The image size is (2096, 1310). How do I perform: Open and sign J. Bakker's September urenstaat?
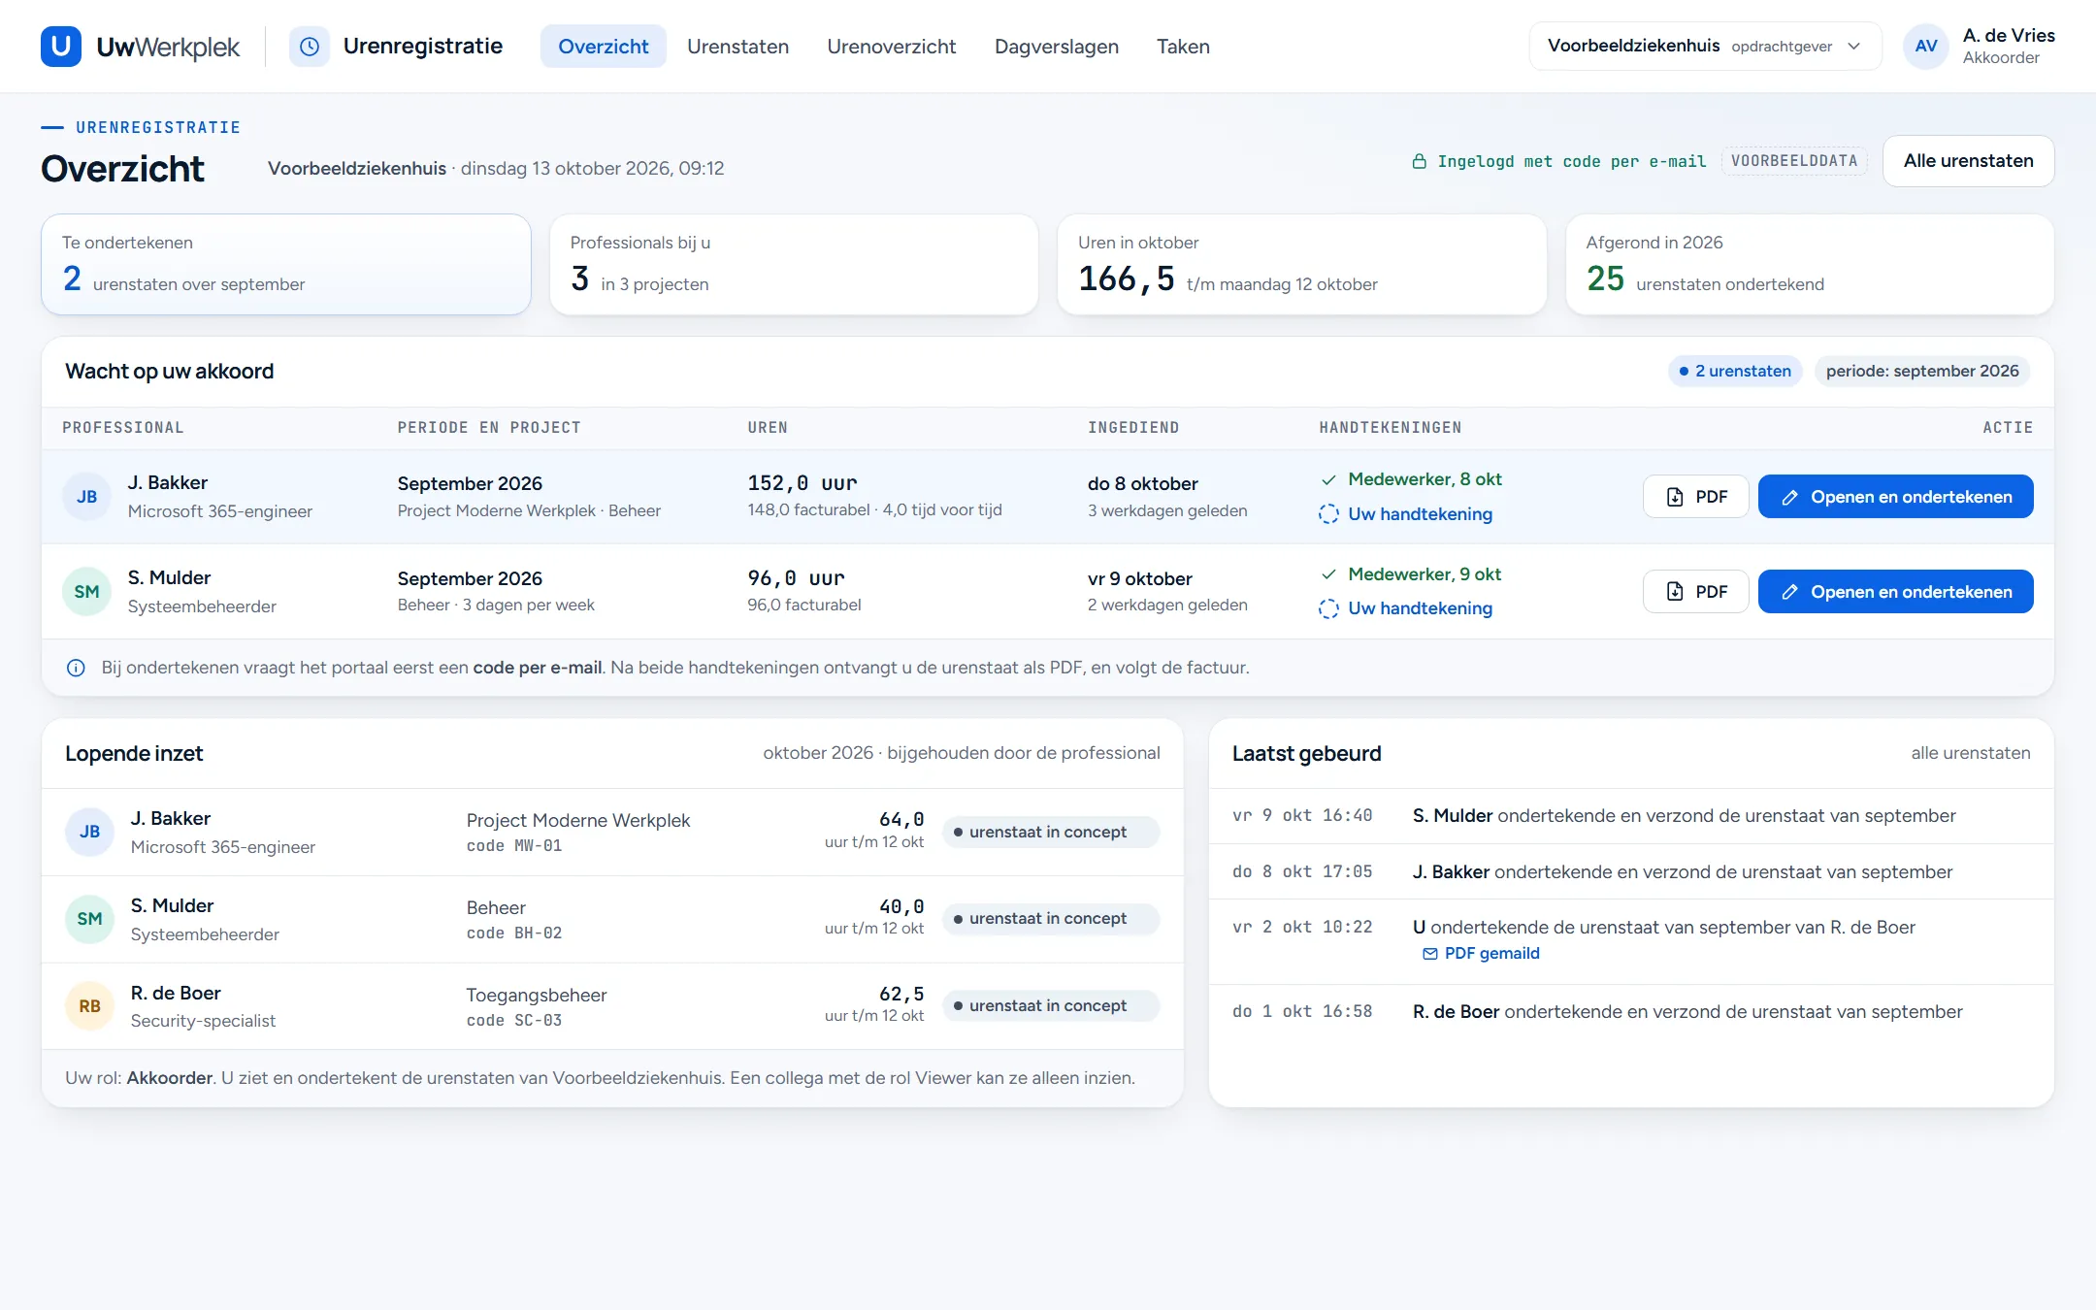coord(1895,497)
